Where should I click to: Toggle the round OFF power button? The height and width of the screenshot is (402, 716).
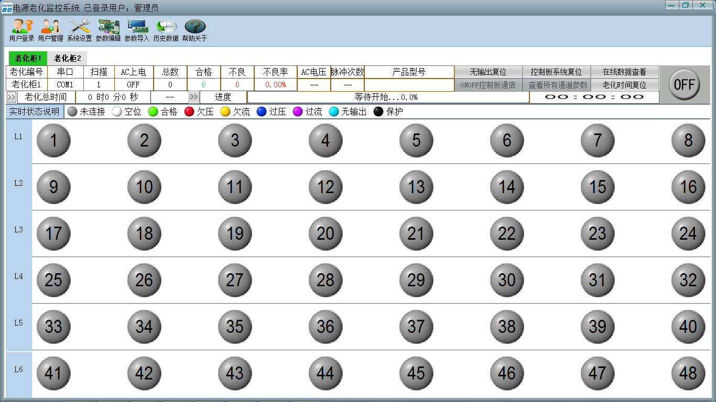684,84
